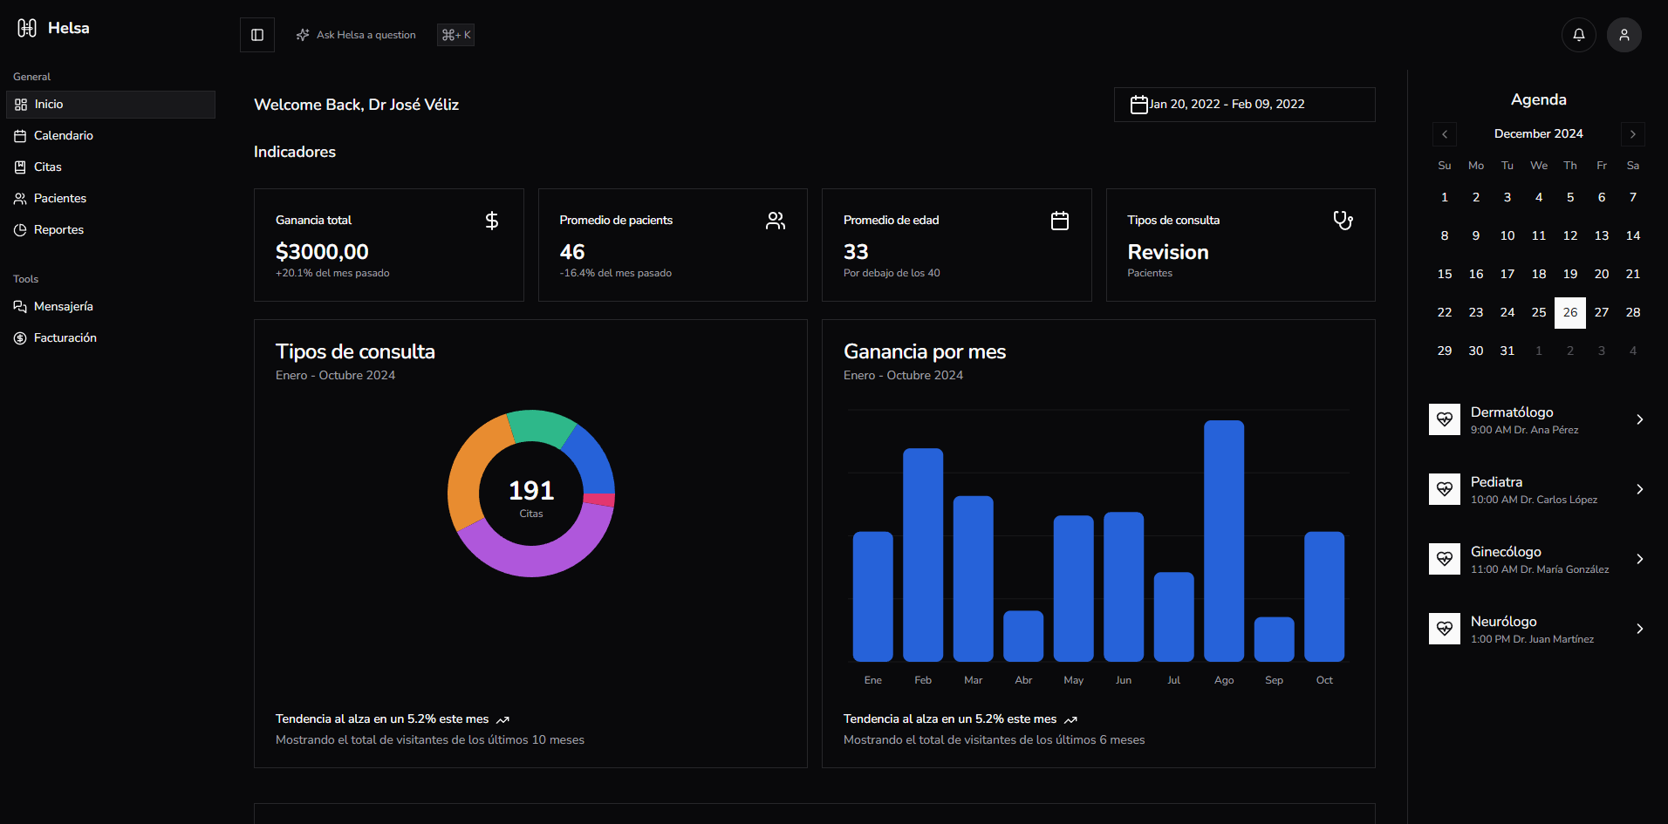
Task: Select December 1 in the calendar
Action: pyautogui.click(x=1445, y=197)
